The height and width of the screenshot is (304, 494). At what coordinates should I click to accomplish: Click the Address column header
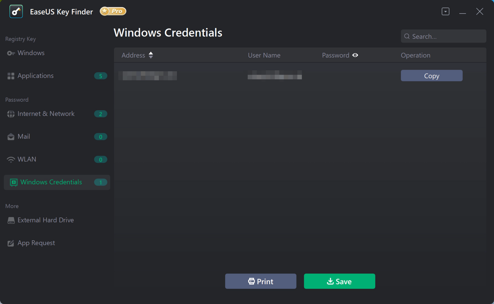pos(133,55)
